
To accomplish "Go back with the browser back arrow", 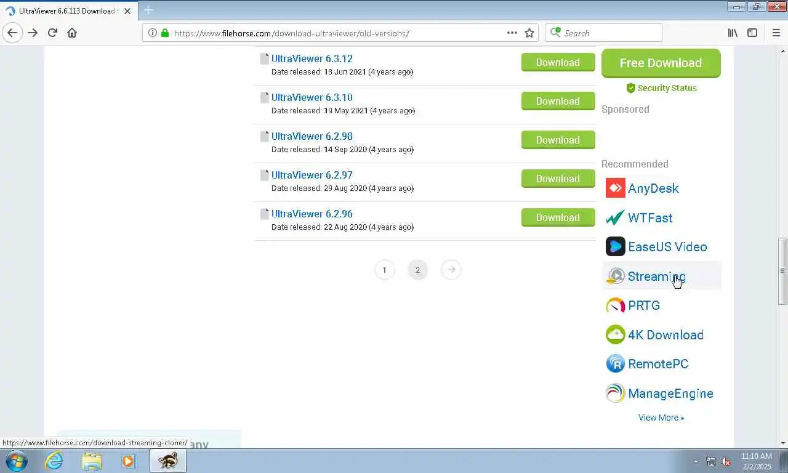I will point(12,33).
